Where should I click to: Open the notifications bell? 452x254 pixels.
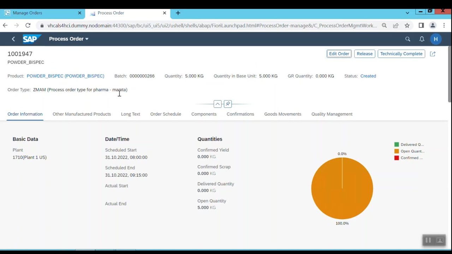point(422,39)
